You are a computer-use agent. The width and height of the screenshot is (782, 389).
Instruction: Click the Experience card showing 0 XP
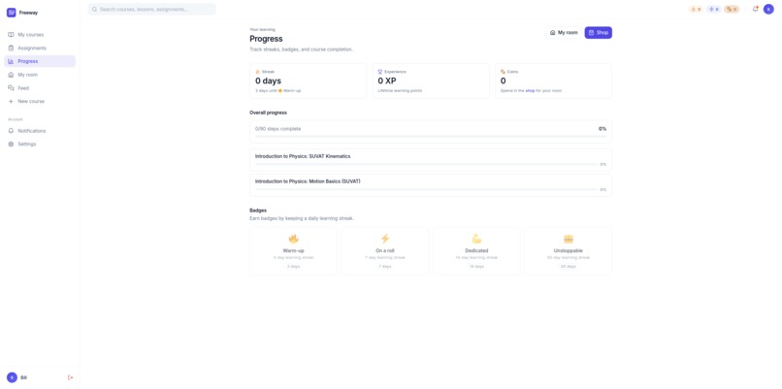pos(431,81)
